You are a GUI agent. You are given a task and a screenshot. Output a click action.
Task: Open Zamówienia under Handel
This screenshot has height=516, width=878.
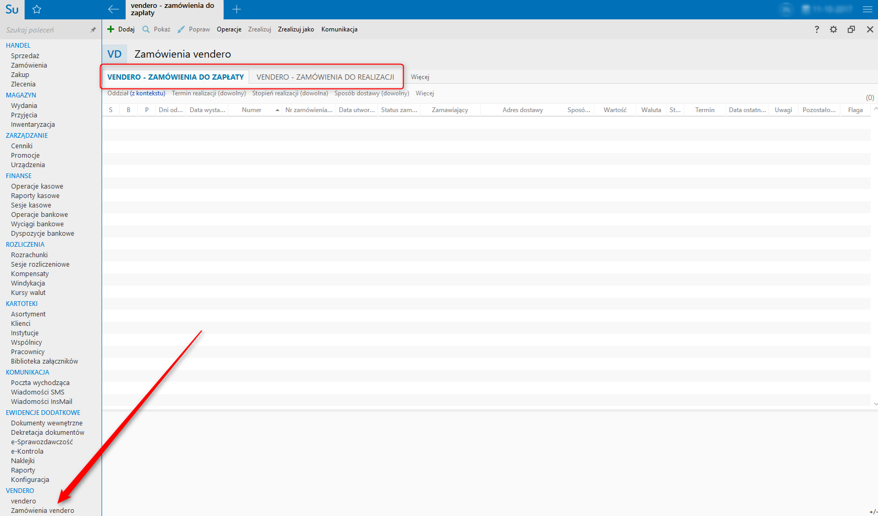(29, 65)
